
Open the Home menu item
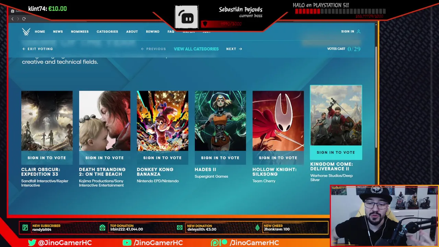40,32
